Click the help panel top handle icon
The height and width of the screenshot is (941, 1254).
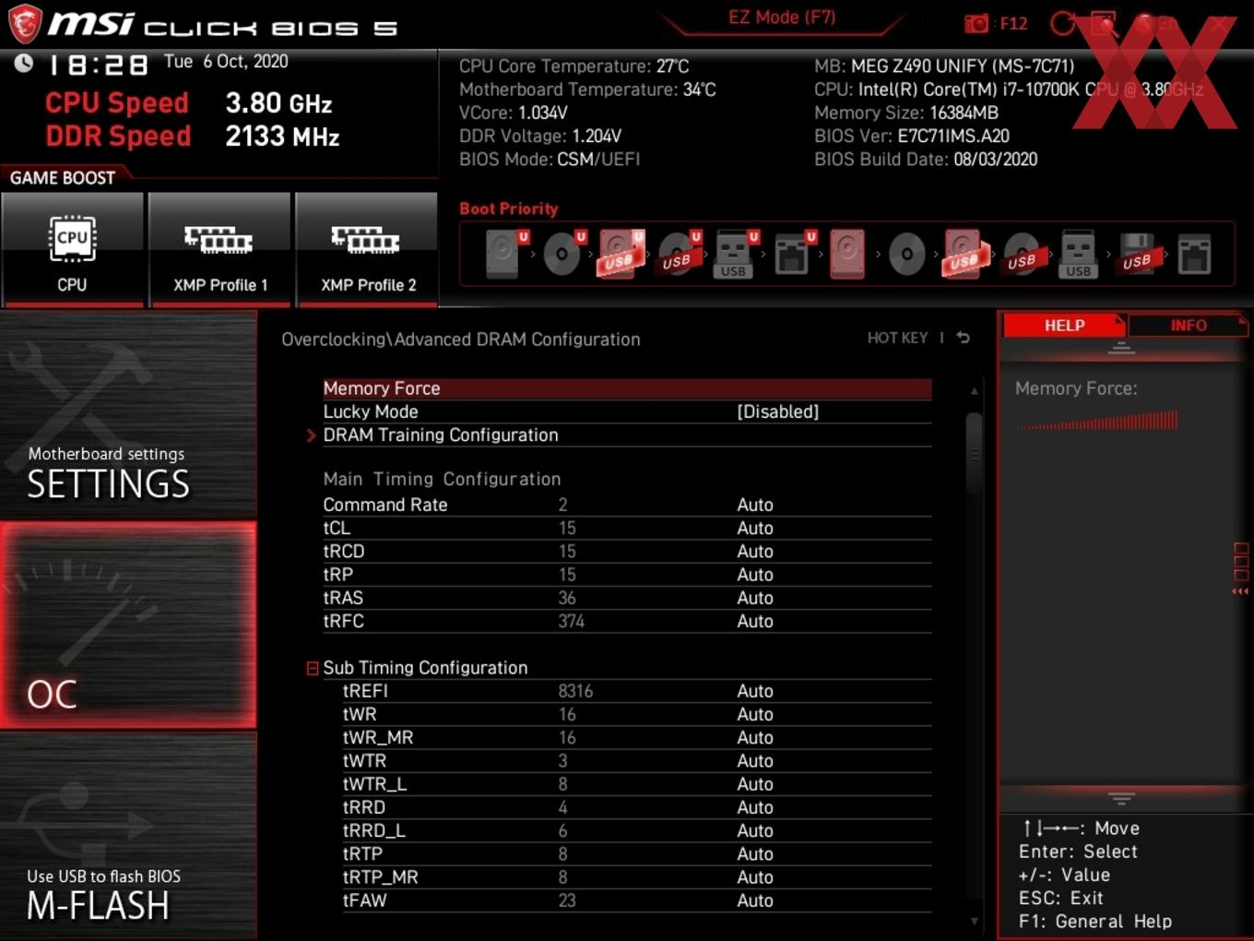tap(1121, 348)
